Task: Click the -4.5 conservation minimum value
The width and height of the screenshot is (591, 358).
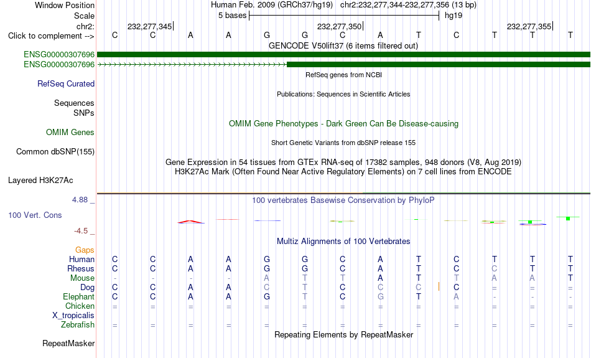Action: (81, 231)
